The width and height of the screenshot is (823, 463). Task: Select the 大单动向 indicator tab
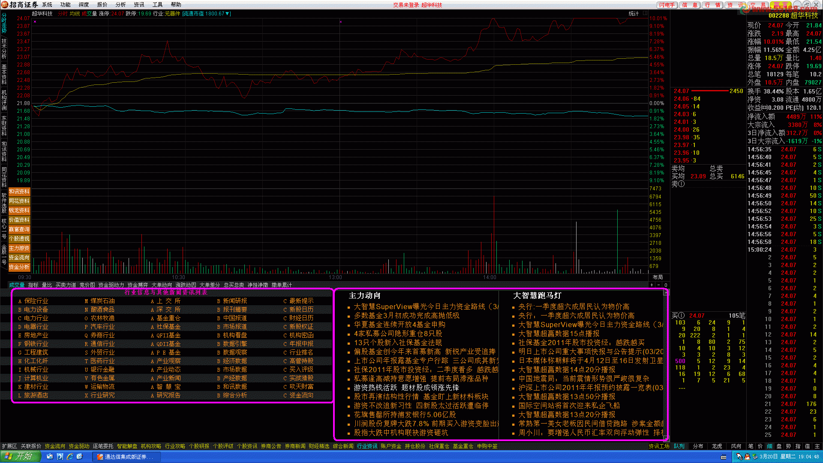(x=162, y=285)
